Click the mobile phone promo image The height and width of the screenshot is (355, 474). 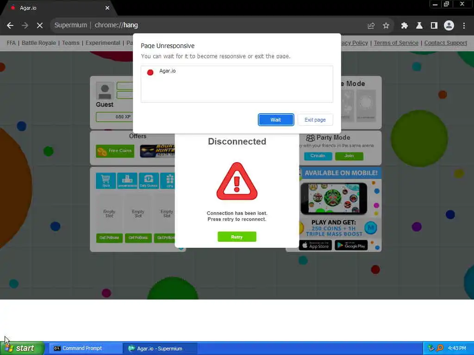(x=334, y=198)
